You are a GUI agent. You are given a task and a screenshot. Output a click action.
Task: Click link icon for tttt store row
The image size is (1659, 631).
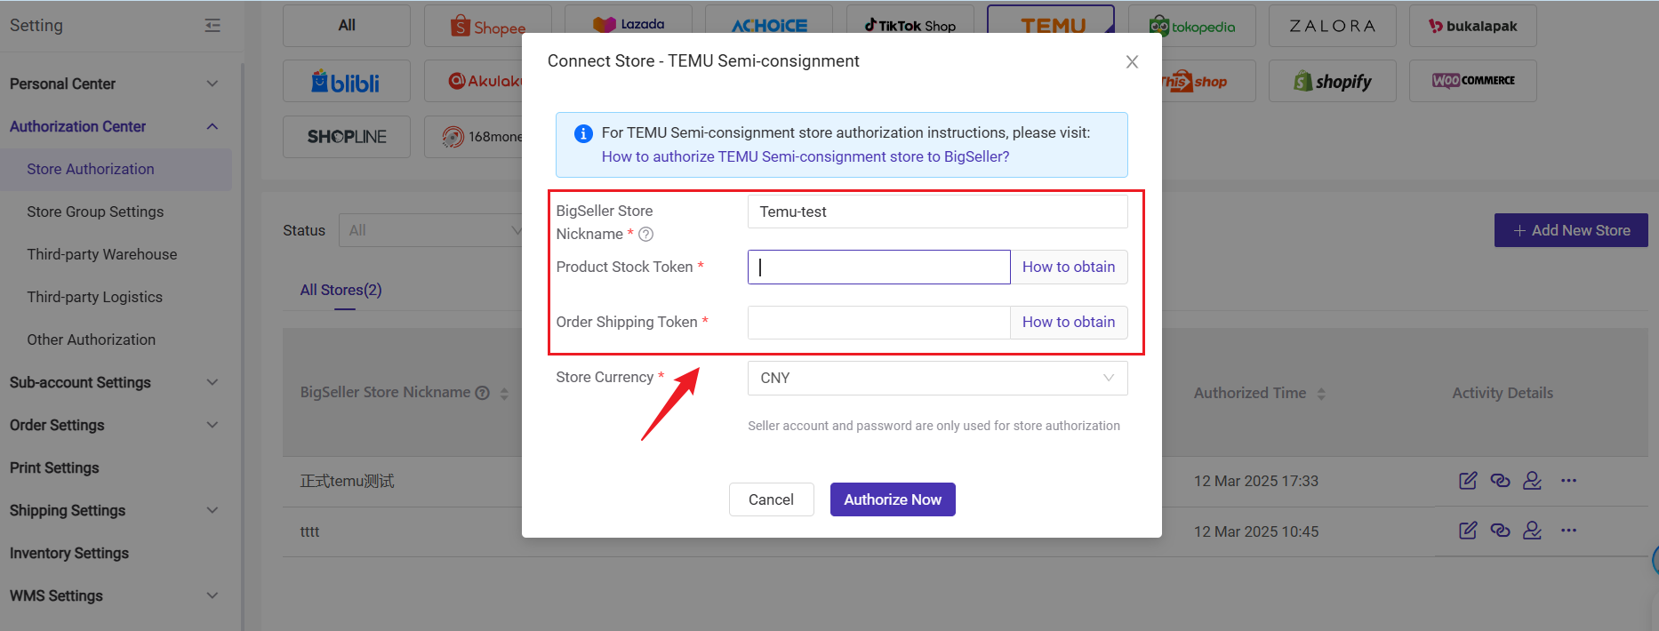click(1500, 531)
